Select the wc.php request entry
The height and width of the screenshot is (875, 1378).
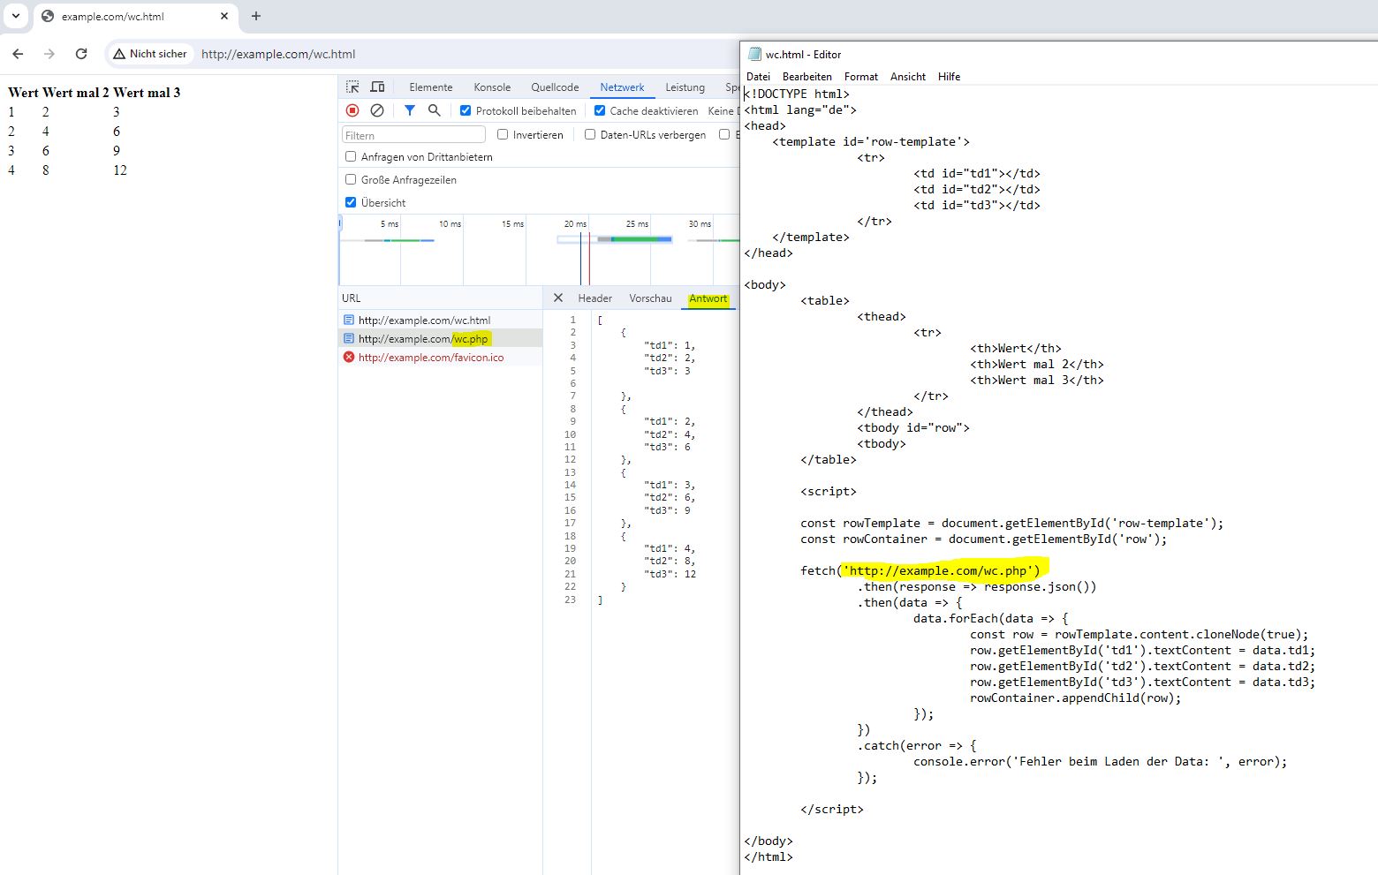[x=424, y=339]
